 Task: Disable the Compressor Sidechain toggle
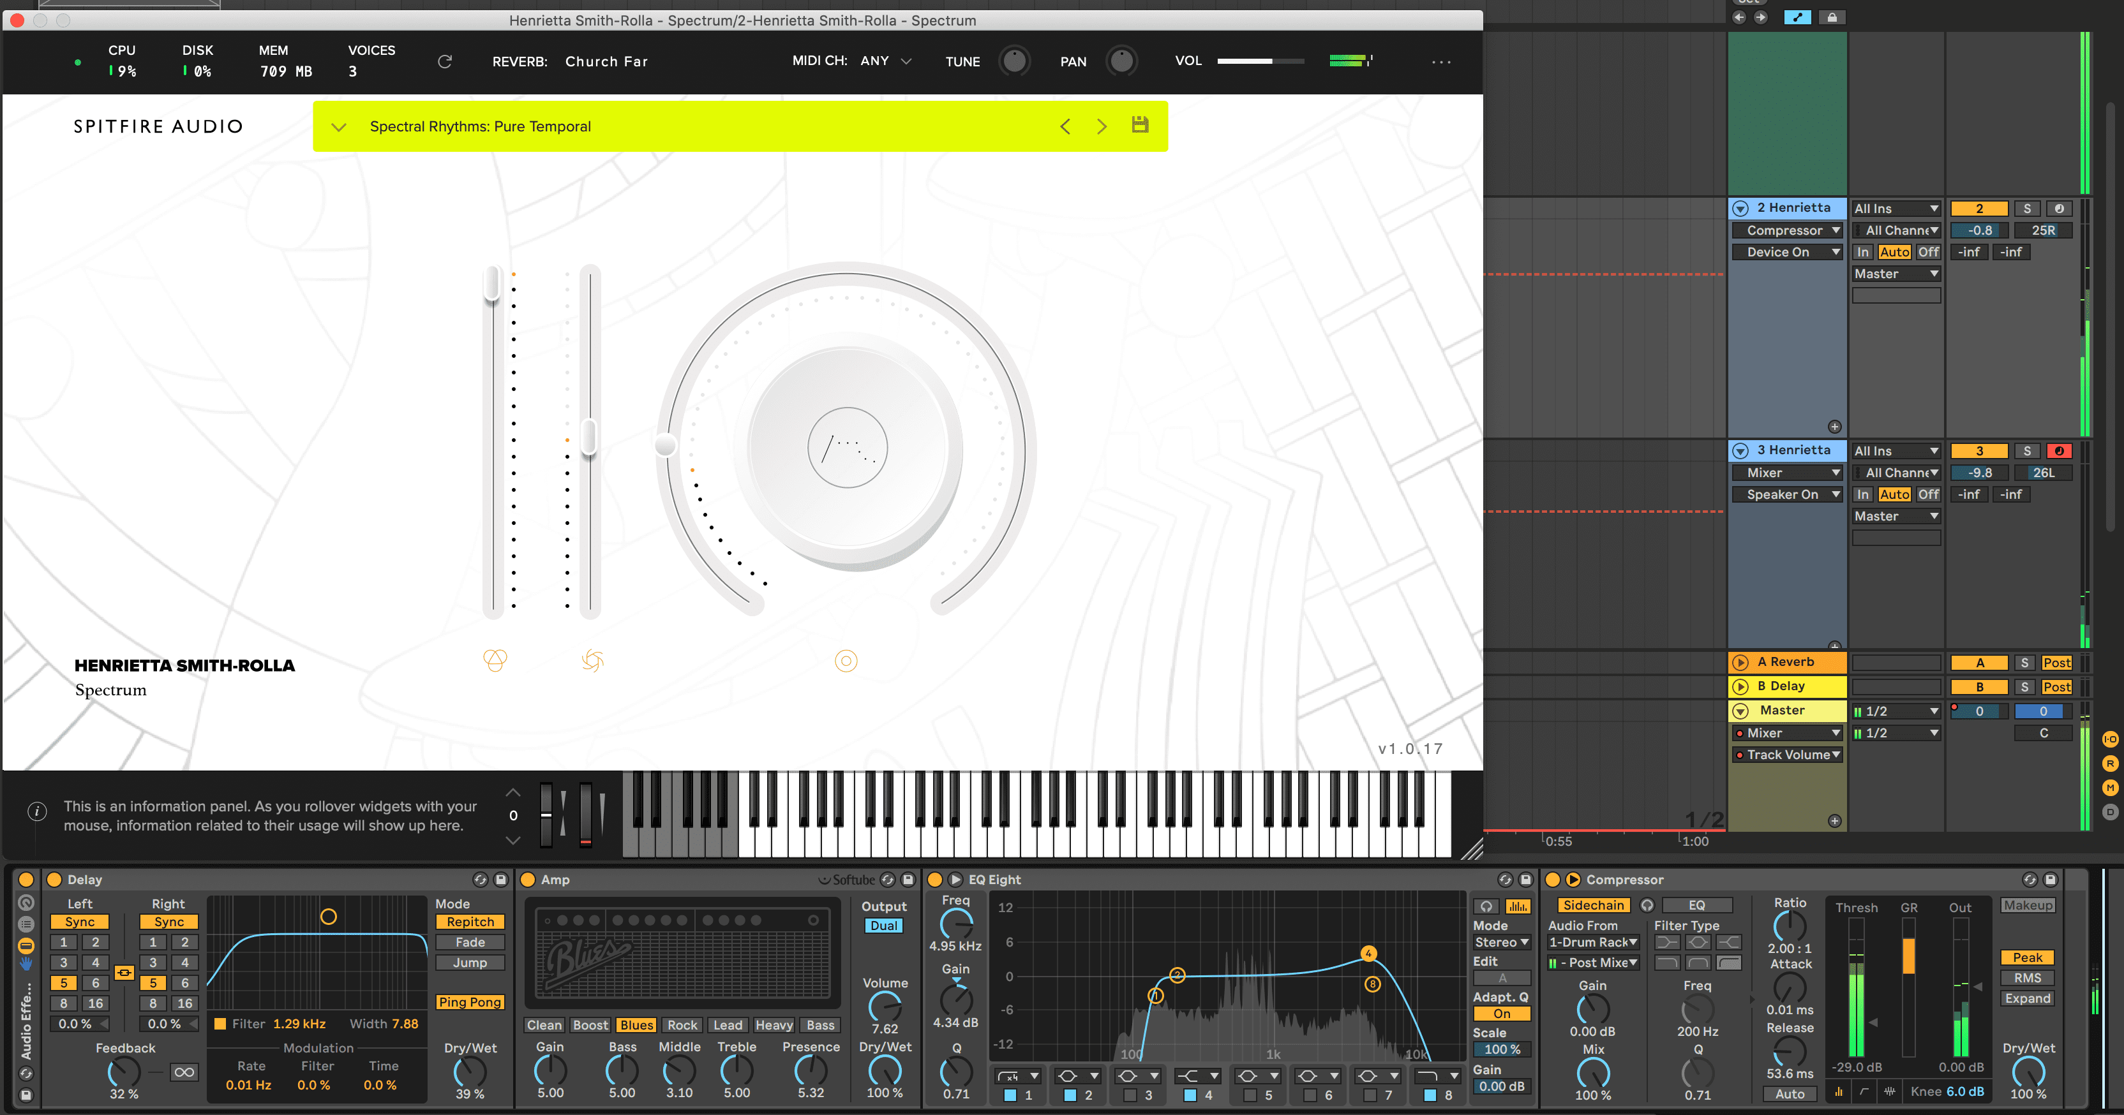[x=1592, y=905]
